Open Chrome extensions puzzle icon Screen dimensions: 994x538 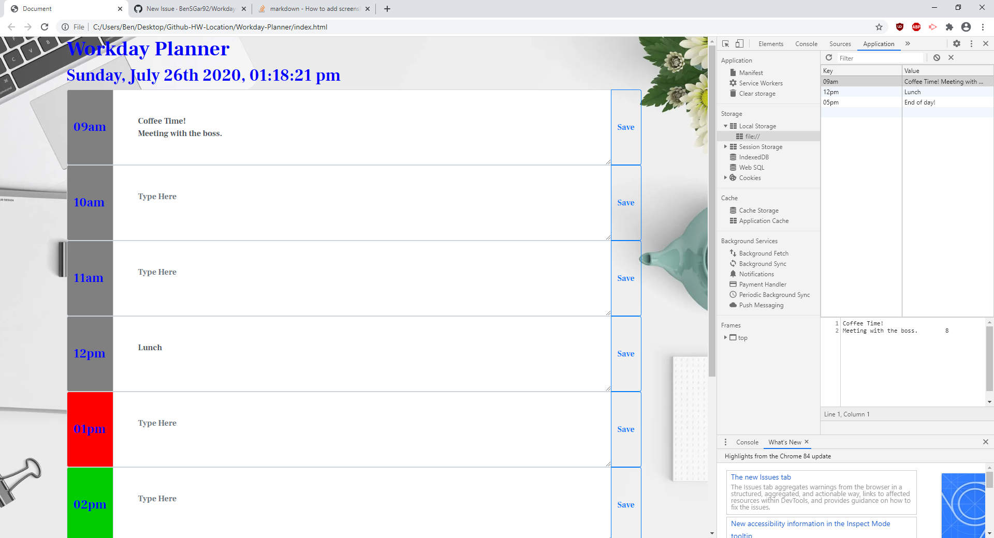[949, 27]
